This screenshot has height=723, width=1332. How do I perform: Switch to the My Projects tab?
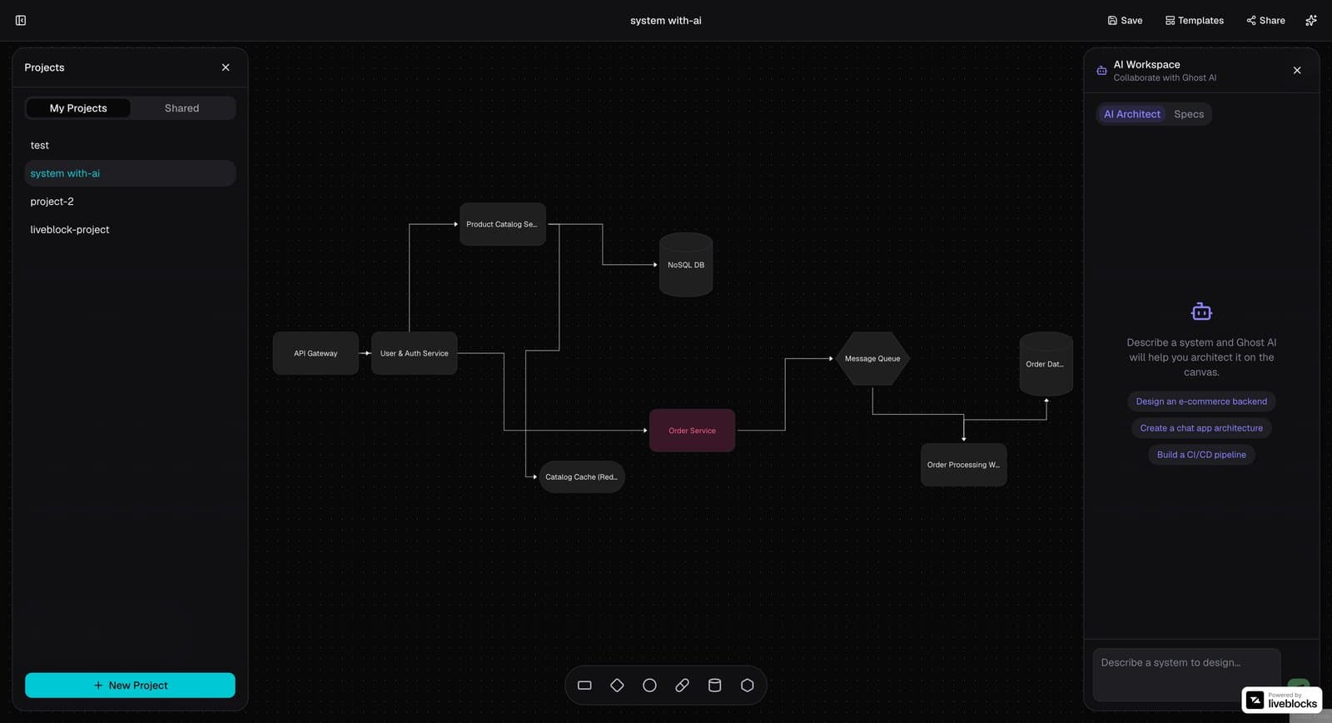pos(78,108)
